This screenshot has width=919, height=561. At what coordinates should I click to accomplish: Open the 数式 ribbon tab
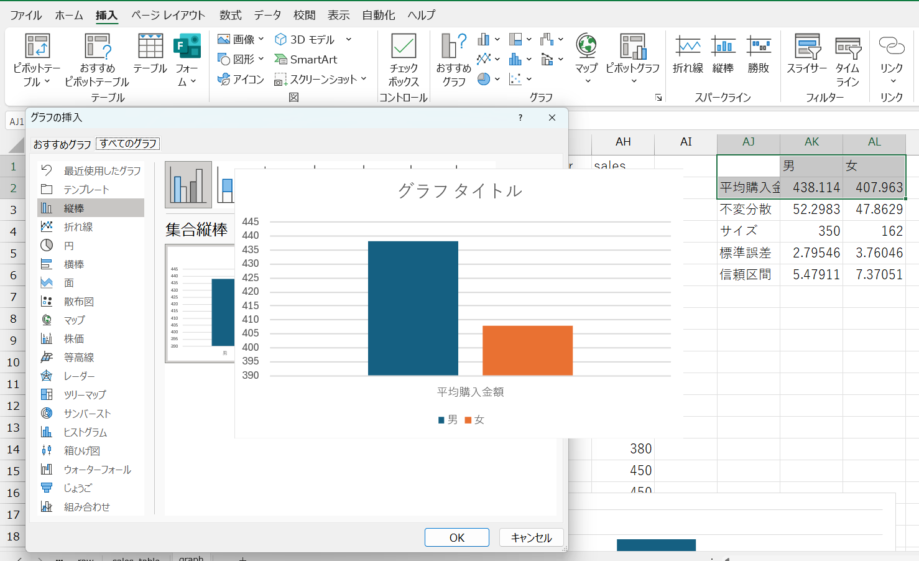tap(230, 15)
